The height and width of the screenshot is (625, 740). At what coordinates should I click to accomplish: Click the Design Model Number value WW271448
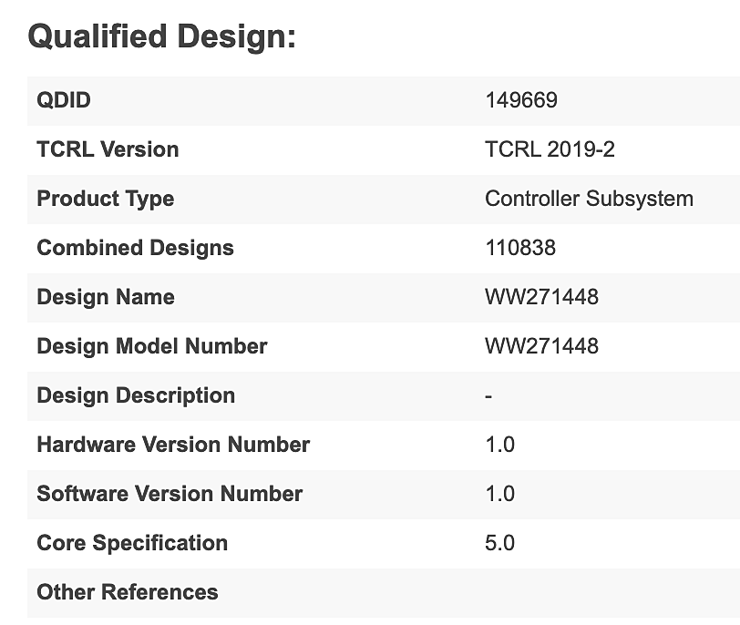[541, 346]
